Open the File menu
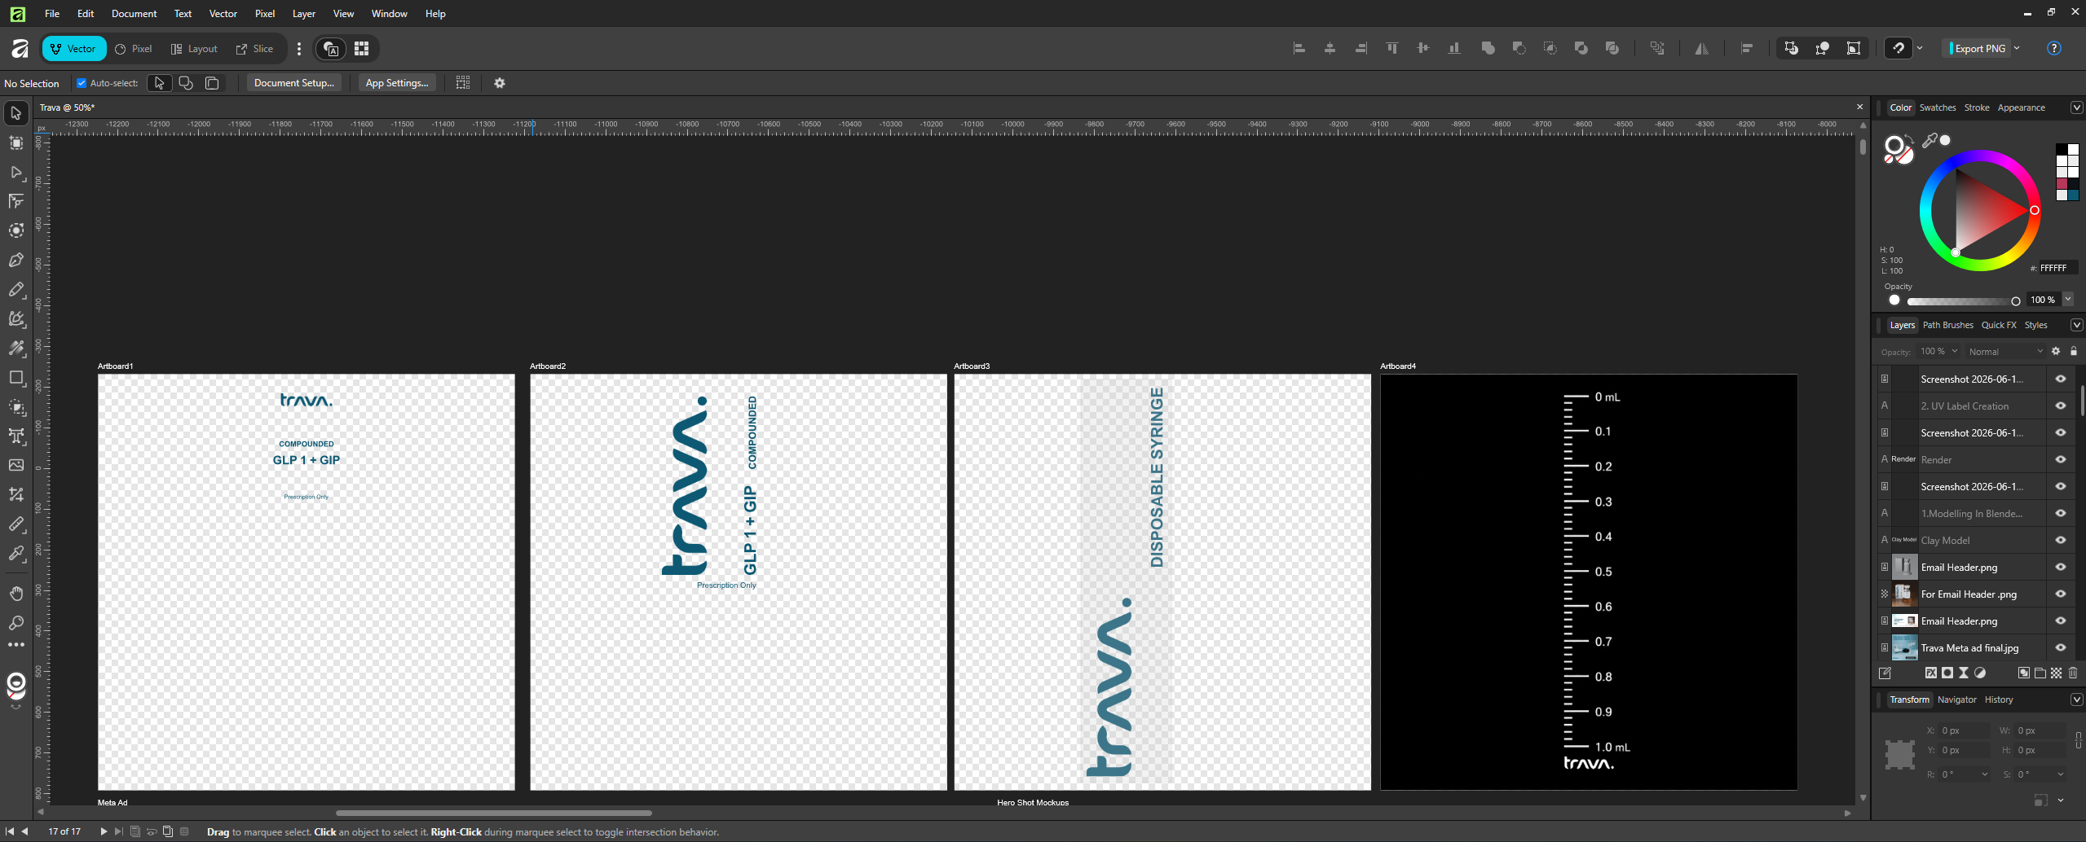The height and width of the screenshot is (842, 2086). [52, 14]
